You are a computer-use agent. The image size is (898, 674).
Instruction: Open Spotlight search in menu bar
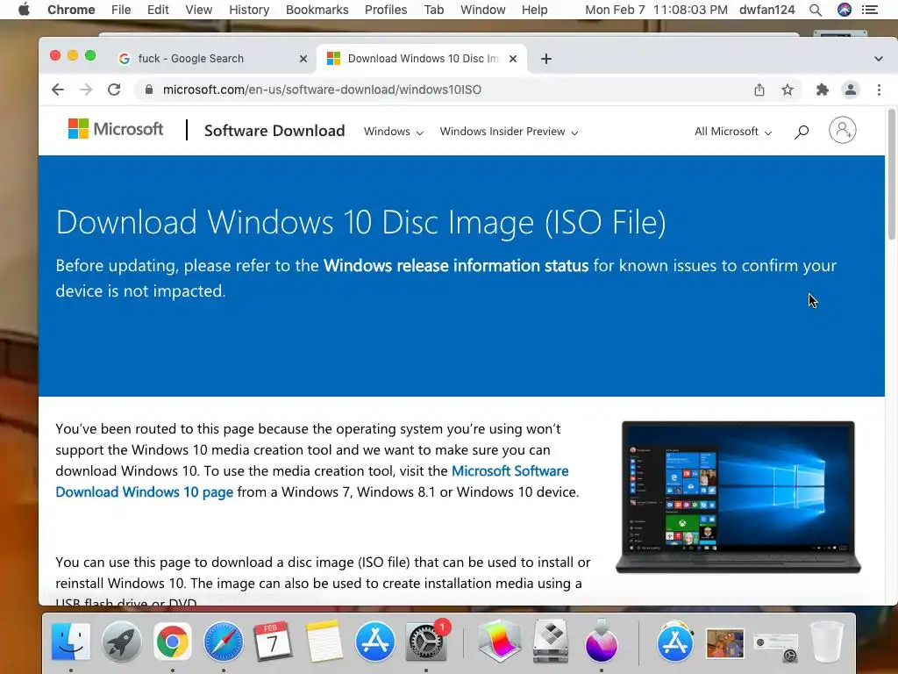click(816, 10)
